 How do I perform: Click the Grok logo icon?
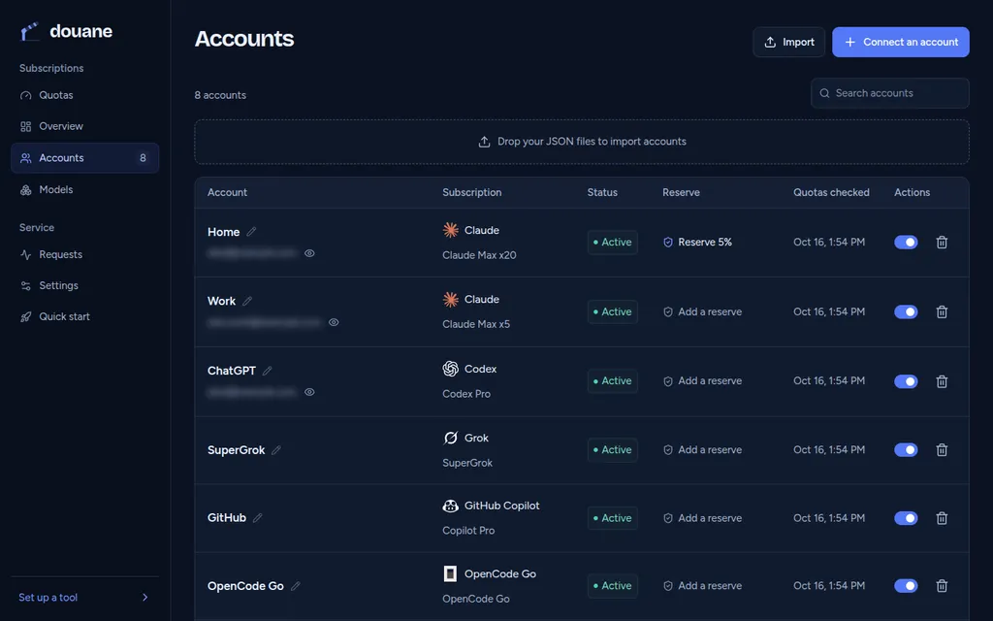pos(450,438)
